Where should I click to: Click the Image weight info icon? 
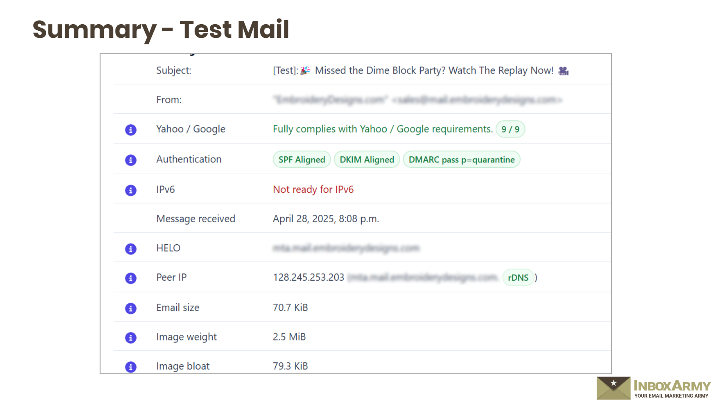pyautogui.click(x=131, y=337)
